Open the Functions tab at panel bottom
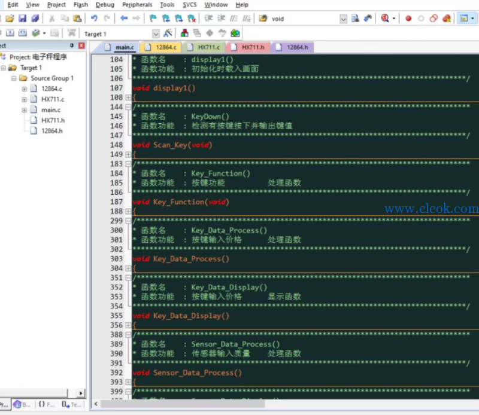The width and height of the screenshot is (479, 415). pos(47,405)
